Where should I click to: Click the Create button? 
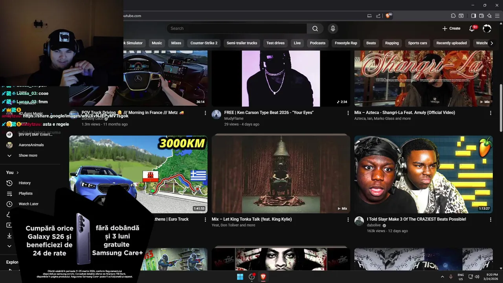pos(451,28)
